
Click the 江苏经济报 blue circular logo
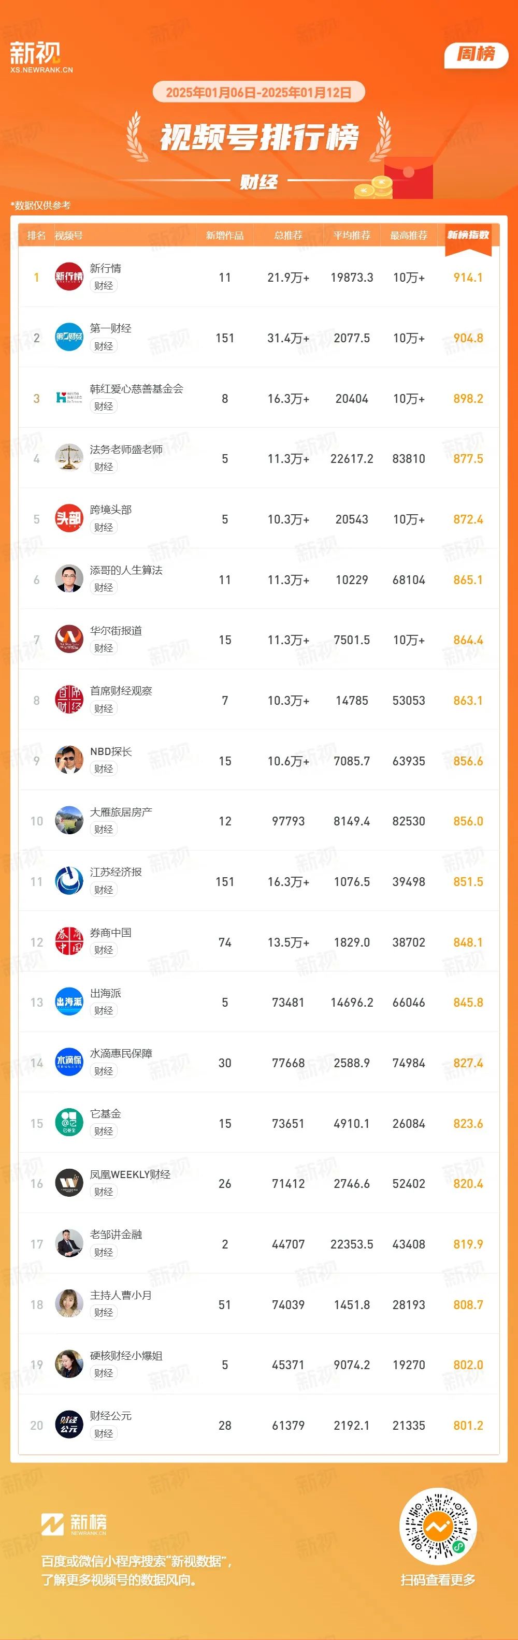point(69,881)
